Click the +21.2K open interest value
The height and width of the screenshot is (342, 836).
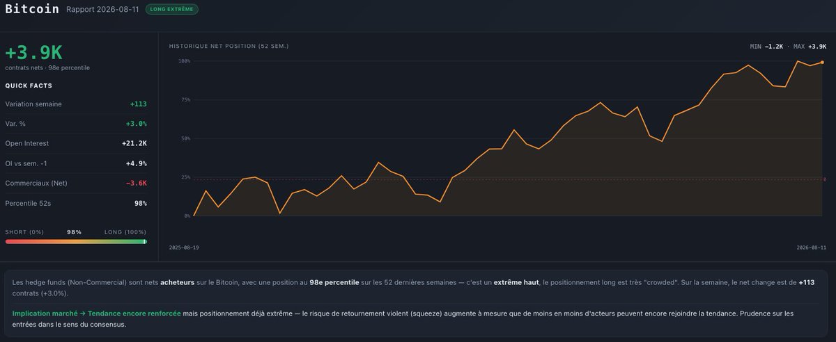(x=134, y=143)
